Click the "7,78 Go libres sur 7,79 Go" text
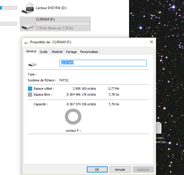184x175 pixels. (54, 28)
